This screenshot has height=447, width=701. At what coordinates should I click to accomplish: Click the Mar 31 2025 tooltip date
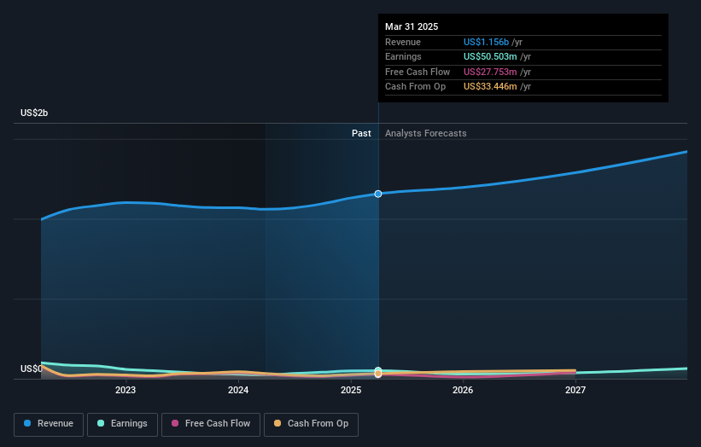coord(412,26)
